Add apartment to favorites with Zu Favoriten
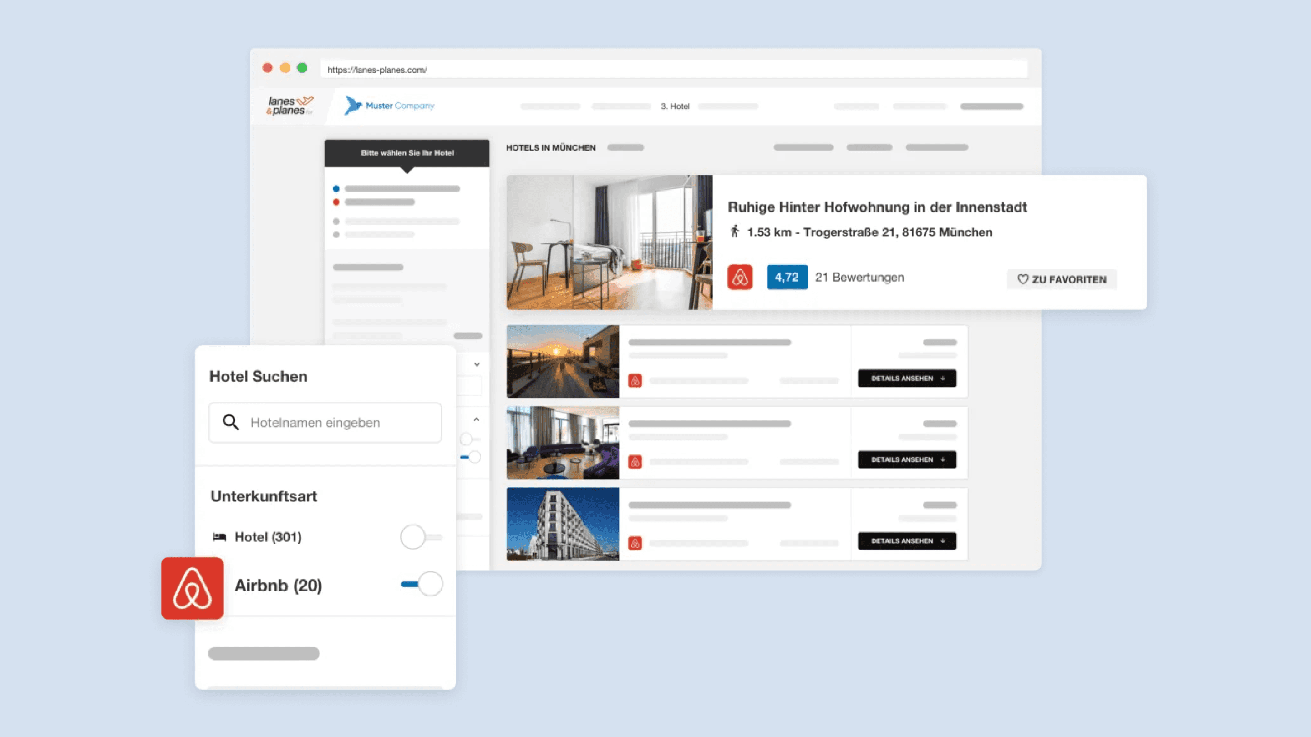1311x737 pixels. pyautogui.click(x=1062, y=279)
